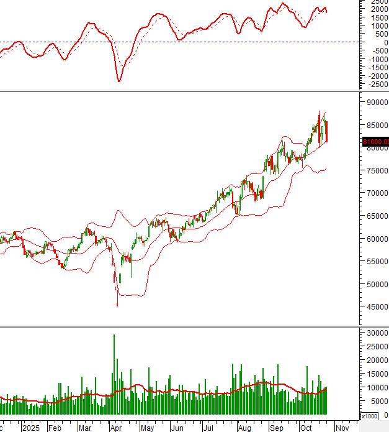389x432 pixels.
Task: Click the April low candlestick near 45000
Action: (117, 301)
